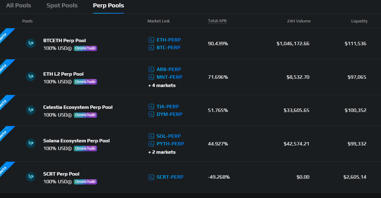
Task: Switch to the All Pools tab
Action: click(x=18, y=6)
